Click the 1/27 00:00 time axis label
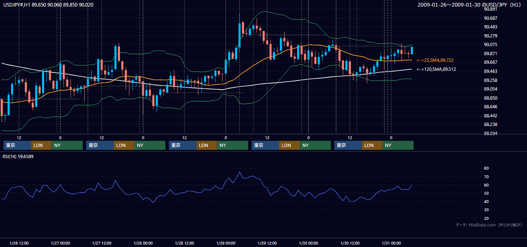Image resolution: width=527 pixels, height=247 pixels. 60,243
